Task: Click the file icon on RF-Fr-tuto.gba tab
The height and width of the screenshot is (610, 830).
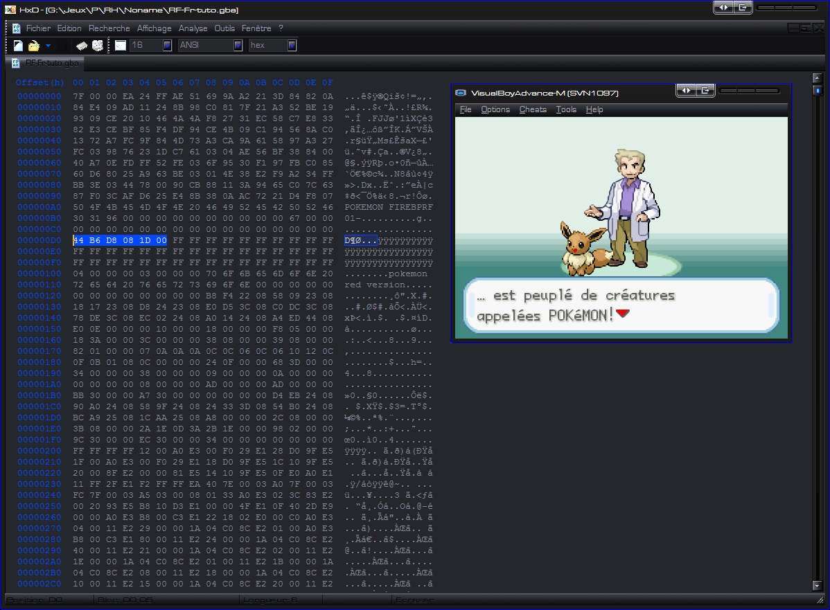Action: pyautogui.click(x=16, y=63)
